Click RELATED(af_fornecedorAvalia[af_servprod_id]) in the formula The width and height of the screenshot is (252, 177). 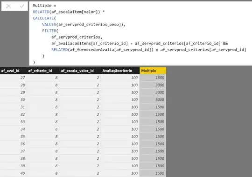(102, 50)
